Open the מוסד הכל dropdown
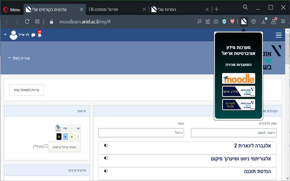Viewport: 290px width, 181px height. 141,133
